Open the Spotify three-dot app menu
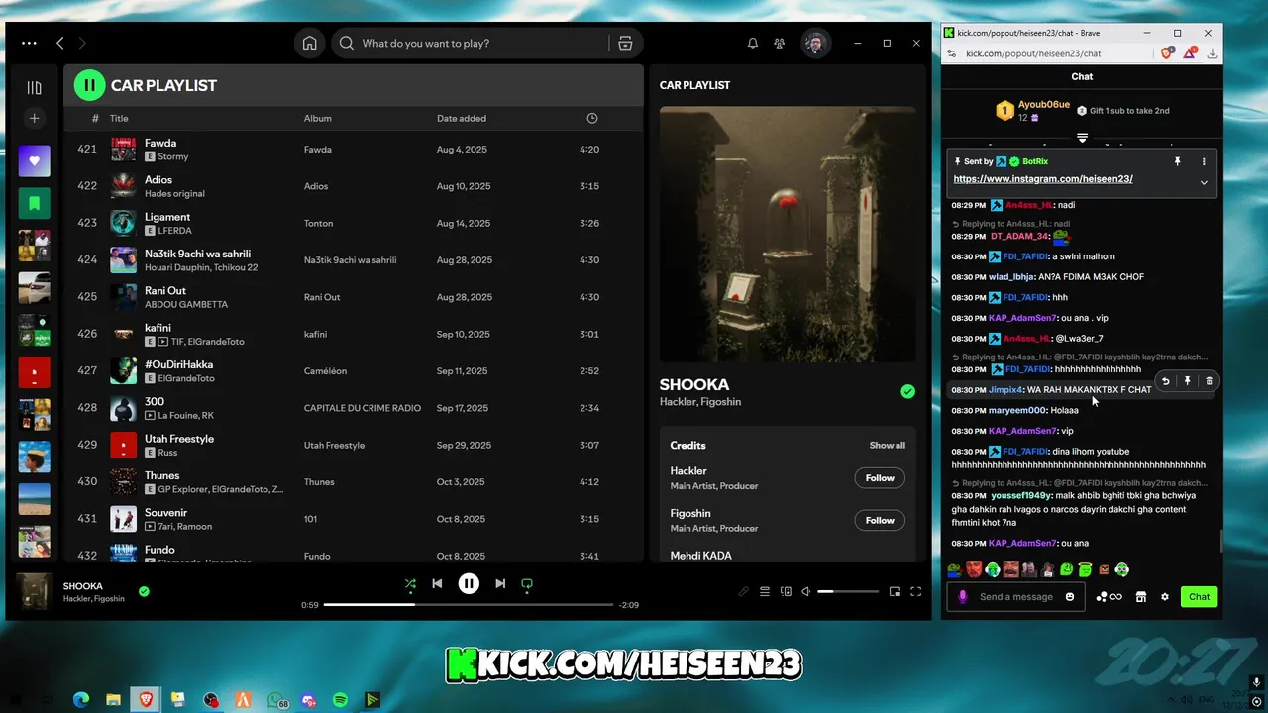The width and height of the screenshot is (1268, 713). (29, 44)
